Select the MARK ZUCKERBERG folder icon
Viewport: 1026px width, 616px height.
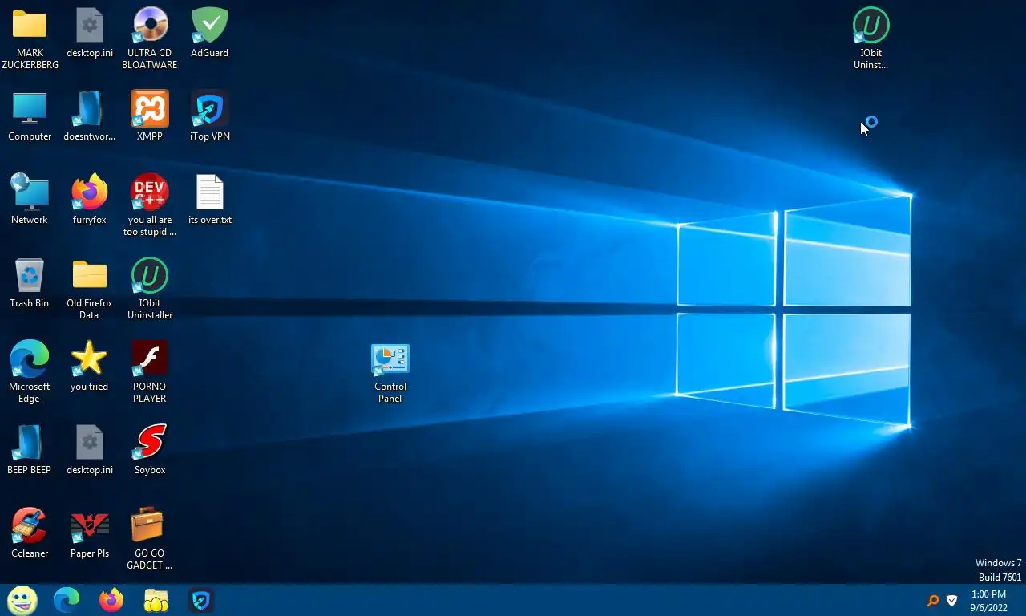point(30,26)
